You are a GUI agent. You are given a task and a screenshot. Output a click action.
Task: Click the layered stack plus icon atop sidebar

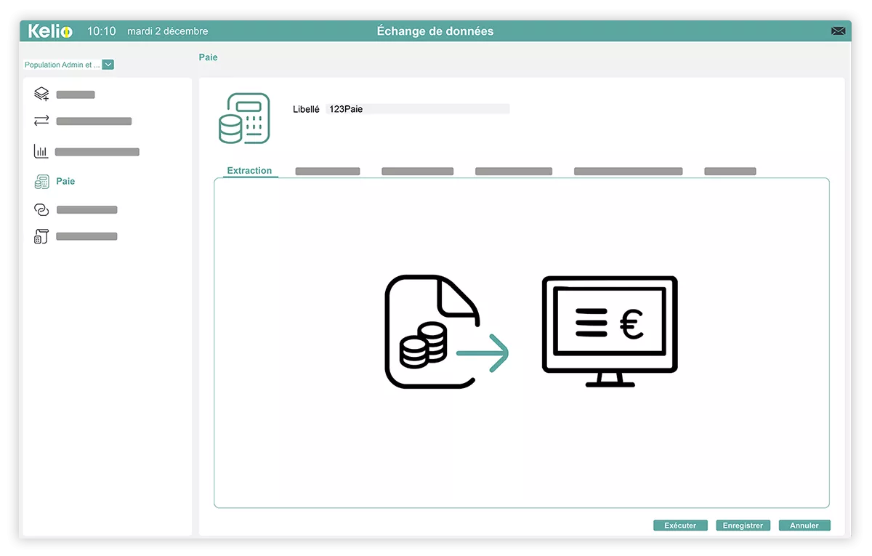pyautogui.click(x=41, y=93)
